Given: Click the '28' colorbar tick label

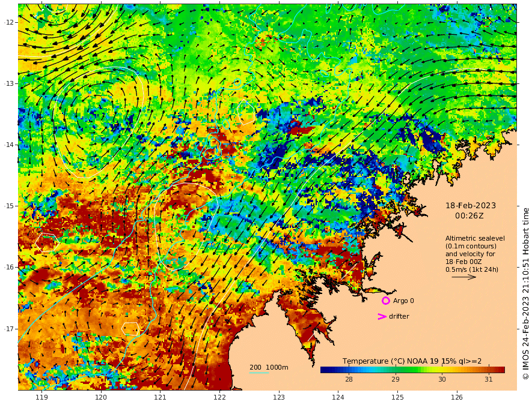Looking at the screenshot, I should tap(349, 379).
